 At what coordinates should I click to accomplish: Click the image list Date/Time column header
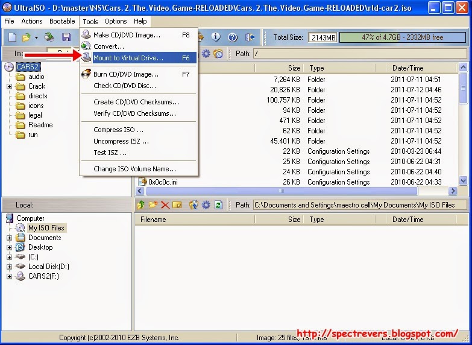click(421, 68)
